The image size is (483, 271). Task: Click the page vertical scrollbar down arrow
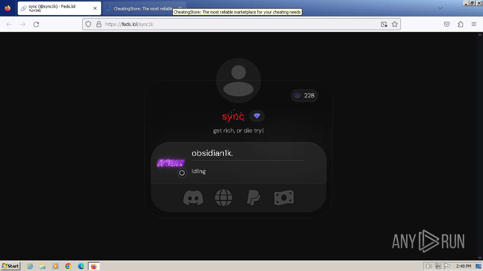[480, 257]
